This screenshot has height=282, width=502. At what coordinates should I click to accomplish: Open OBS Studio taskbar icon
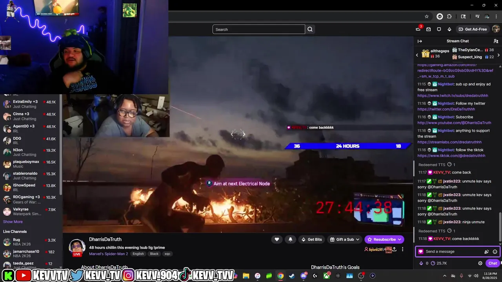pyautogui.click(x=361, y=276)
